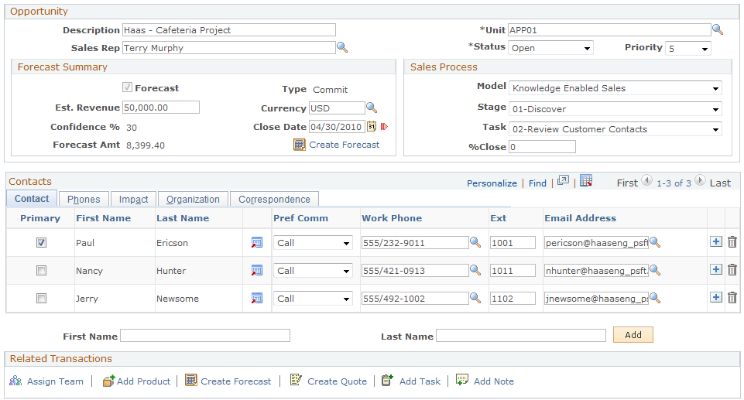Click Add Note link
744x400 pixels.
[x=493, y=381]
